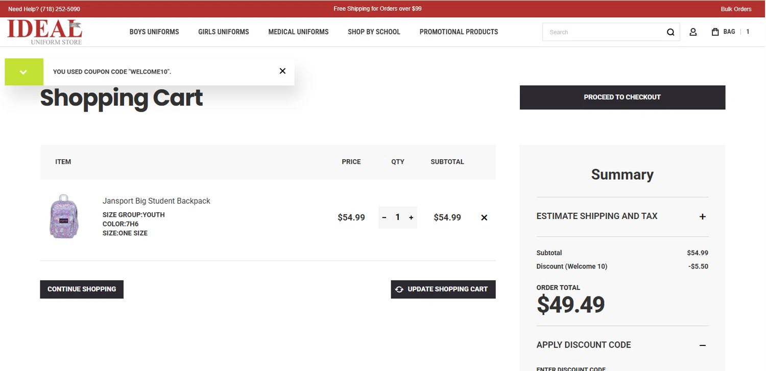Click the search magnifier icon
The height and width of the screenshot is (371, 766).
(671, 32)
